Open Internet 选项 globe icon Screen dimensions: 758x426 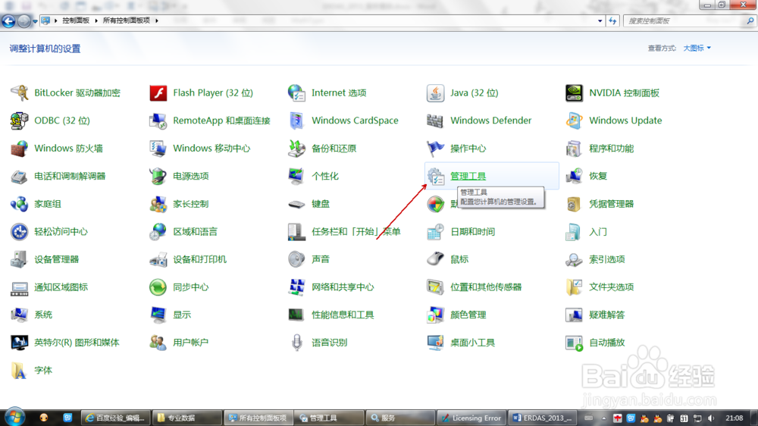click(296, 92)
